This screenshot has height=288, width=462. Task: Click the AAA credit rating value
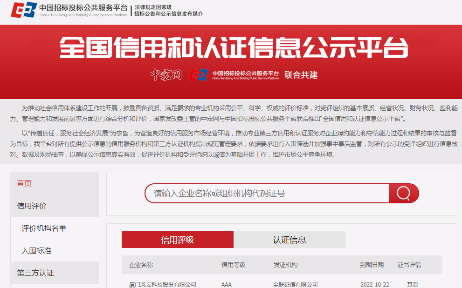coord(226,284)
